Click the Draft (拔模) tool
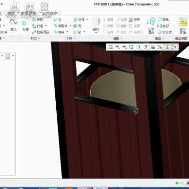Viewport: 189px width, 189px height. click(79, 19)
